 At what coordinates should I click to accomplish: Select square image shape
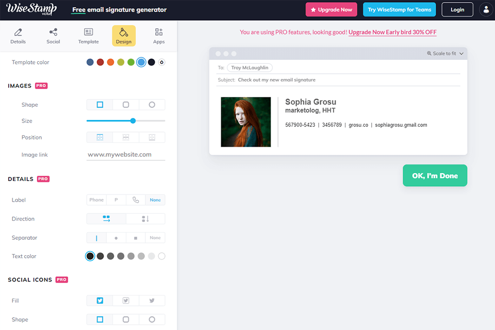[x=100, y=105]
